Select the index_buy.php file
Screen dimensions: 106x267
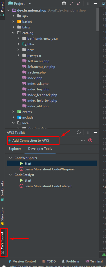pyautogui.click(x=38, y=89)
